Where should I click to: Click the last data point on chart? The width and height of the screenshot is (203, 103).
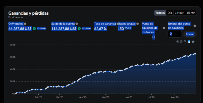[x=196, y=53]
